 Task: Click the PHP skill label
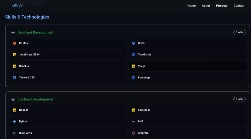click(x=140, y=122)
